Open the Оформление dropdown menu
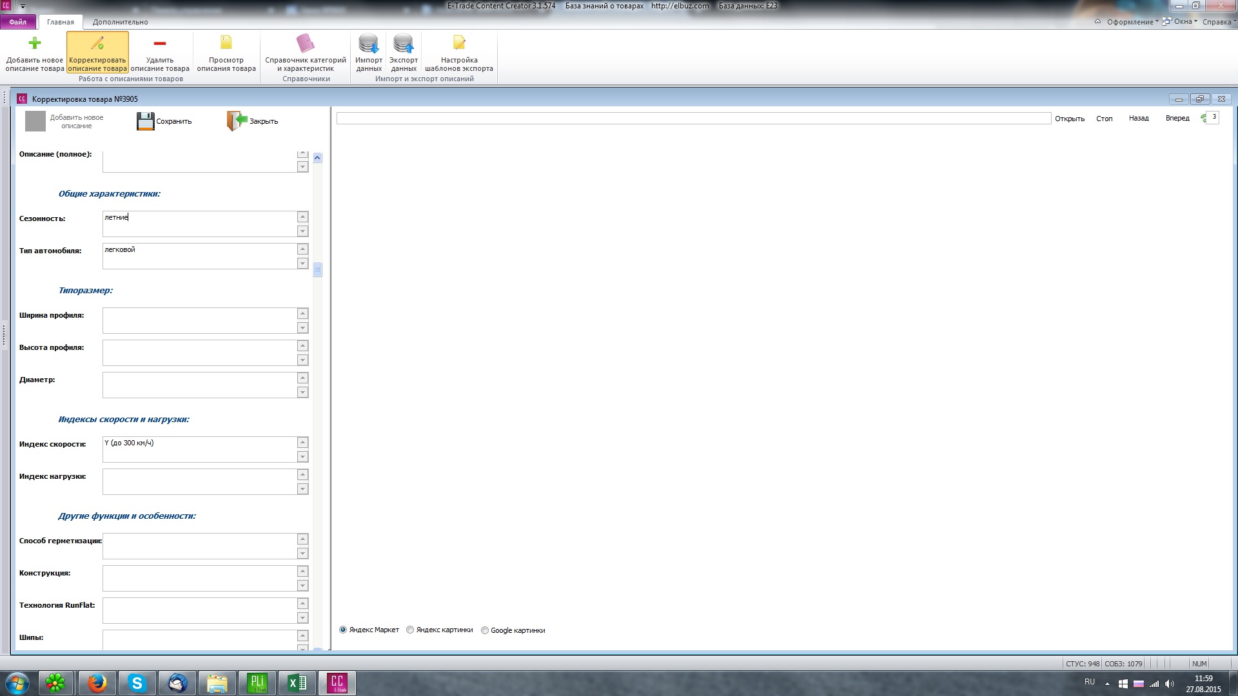Screen dimensions: 1238x696 click(1132, 22)
